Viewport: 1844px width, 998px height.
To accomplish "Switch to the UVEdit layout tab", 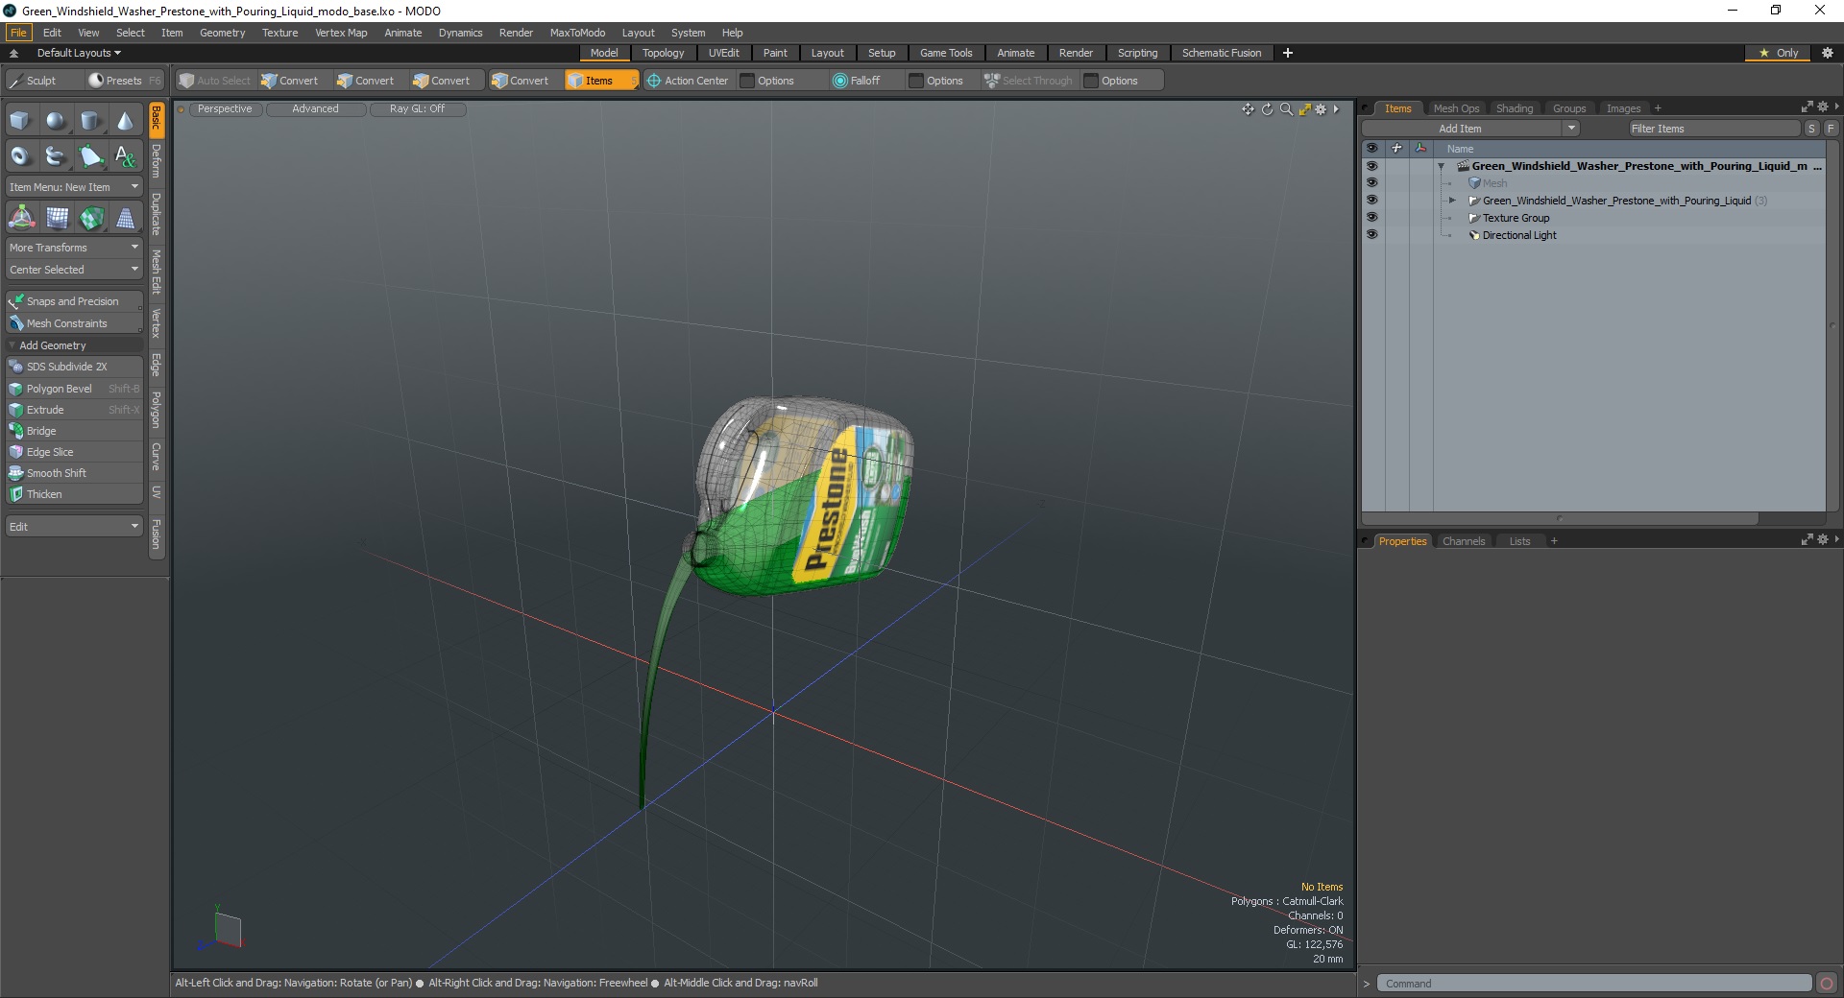I will [723, 53].
